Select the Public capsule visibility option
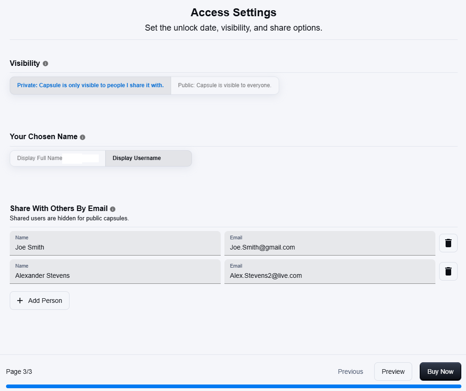Screen dimensions: 466x391 click(x=225, y=86)
